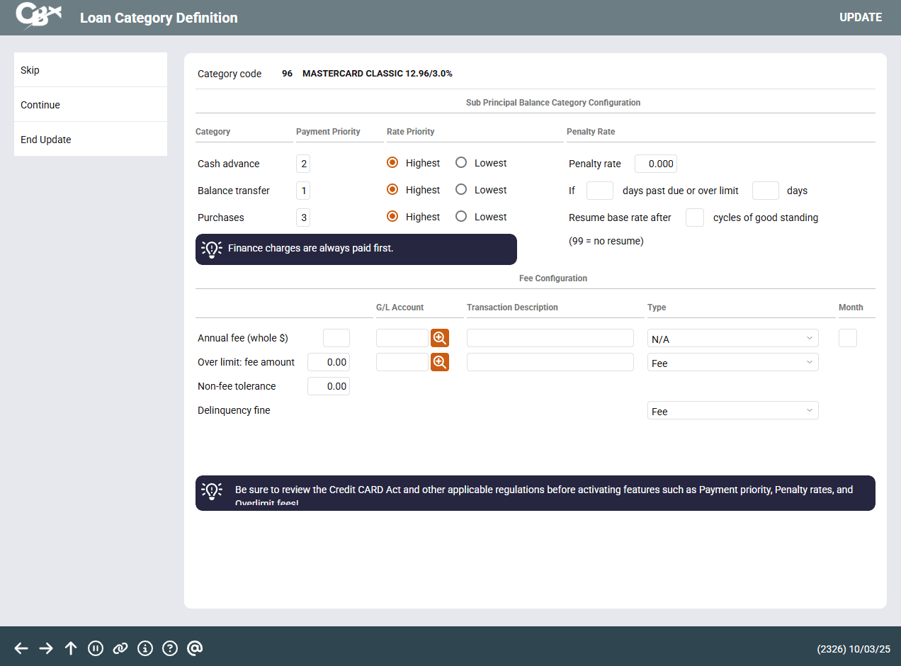Click the back arrow icon in footer
This screenshot has height=666, width=901.
coord(21,648)
